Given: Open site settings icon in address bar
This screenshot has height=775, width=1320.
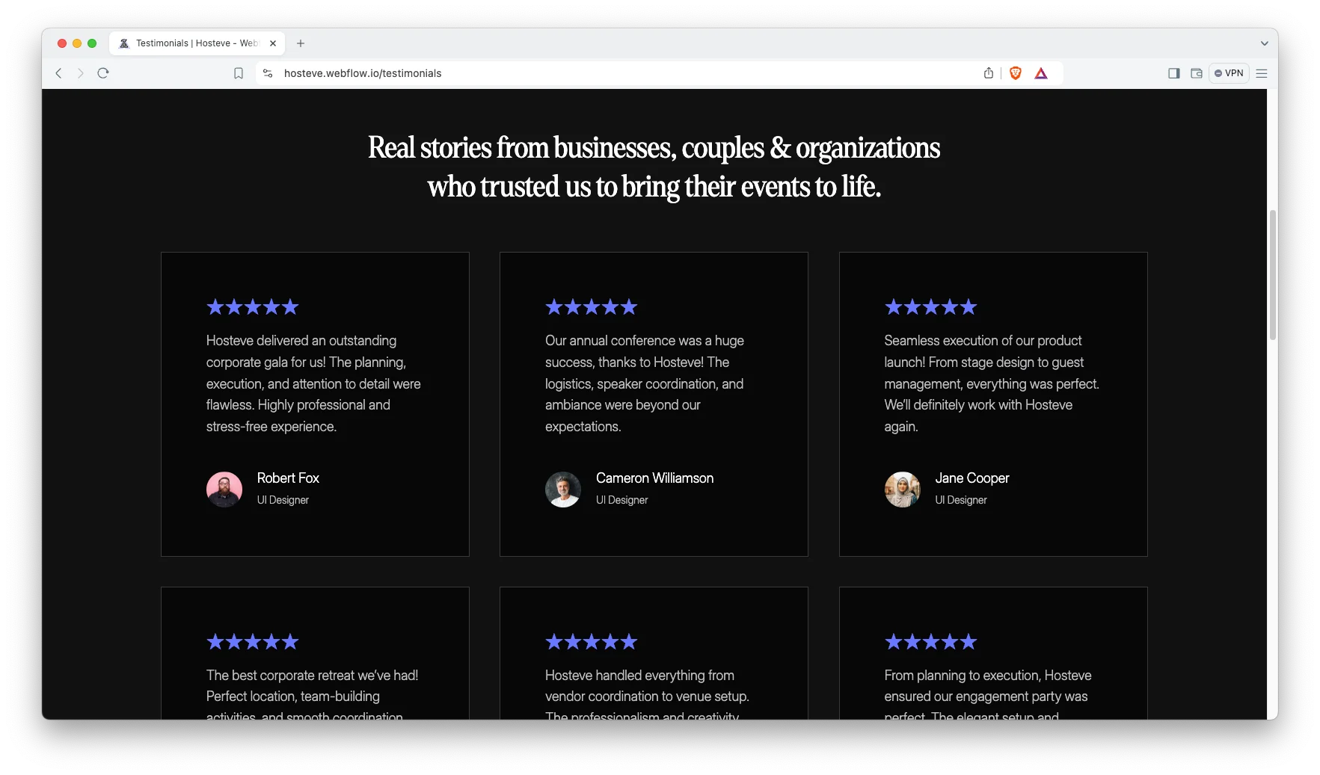Looking at the screenshot, I should pos(268,73).
